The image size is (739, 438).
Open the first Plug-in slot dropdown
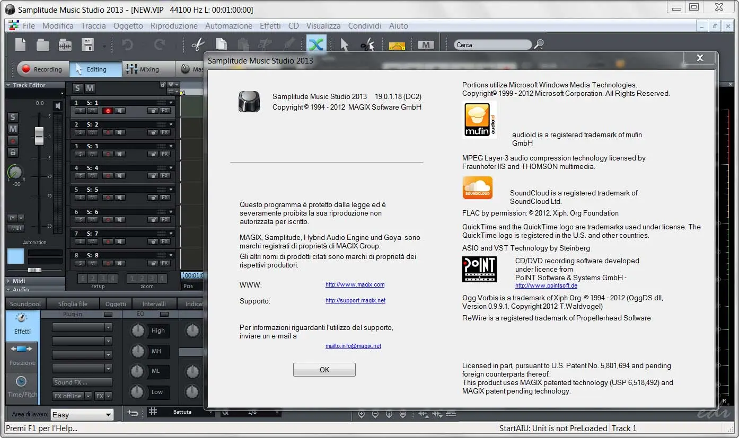click(109, 327)
